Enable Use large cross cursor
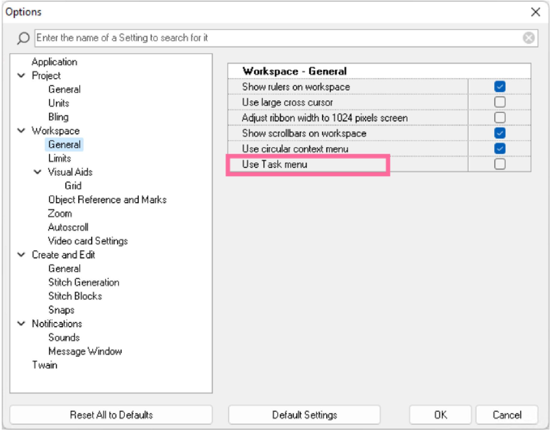The height and width of the screenshot is (432, 551). pyautogui.click(x=500, y=102)
